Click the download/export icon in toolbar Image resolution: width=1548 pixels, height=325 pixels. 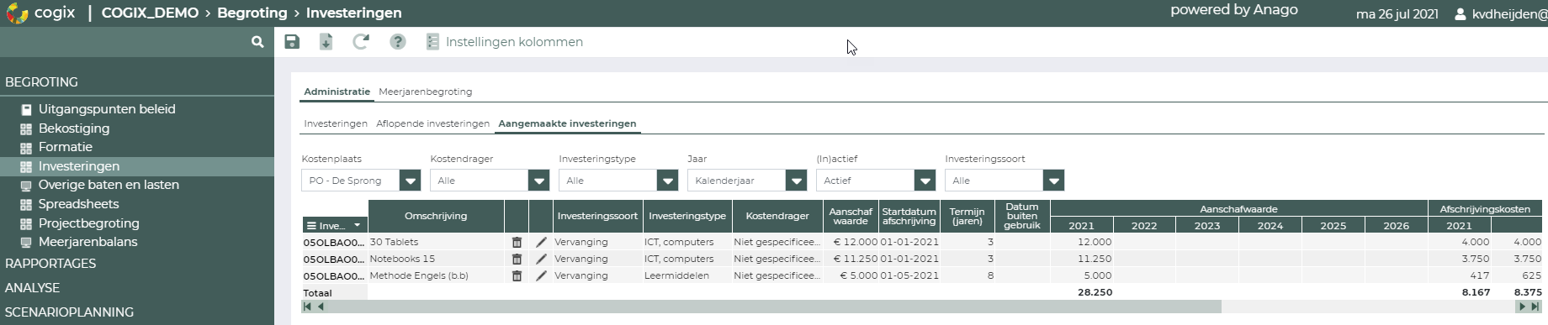[326, 42]
